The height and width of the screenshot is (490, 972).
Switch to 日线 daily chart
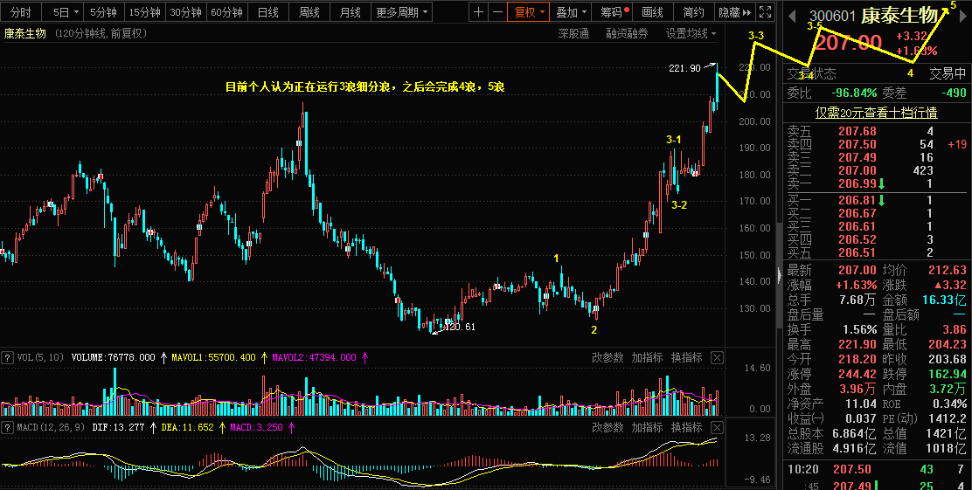pyautogui.click(x=267, y=11)
